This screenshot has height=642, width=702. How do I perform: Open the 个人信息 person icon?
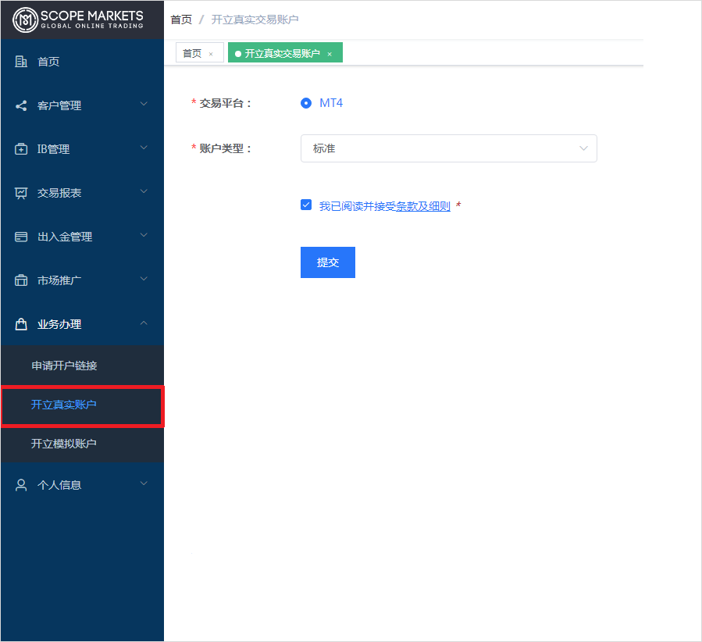pos(20,484)
